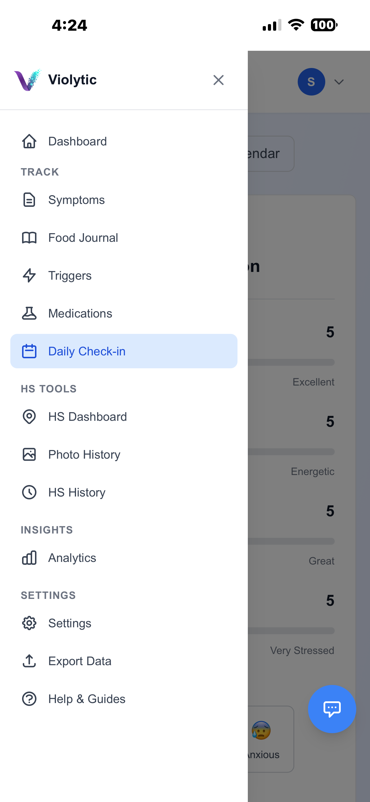Image resolution: width=370 pixels, height=802 pixels.
Task: Open the floating chat bubble button
Action: 332,708
